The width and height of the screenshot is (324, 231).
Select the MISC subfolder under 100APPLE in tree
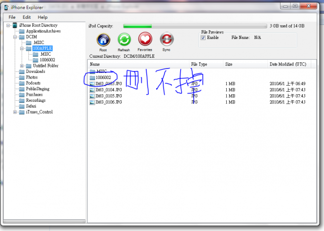pos(46,54)
